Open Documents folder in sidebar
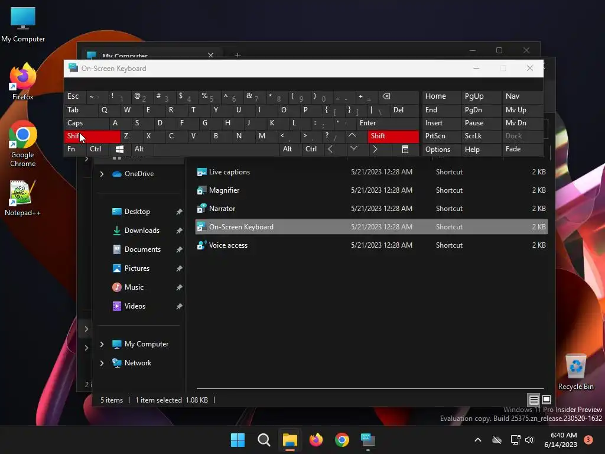Screen dimensions: 605x454 click(x=142, y=249)
